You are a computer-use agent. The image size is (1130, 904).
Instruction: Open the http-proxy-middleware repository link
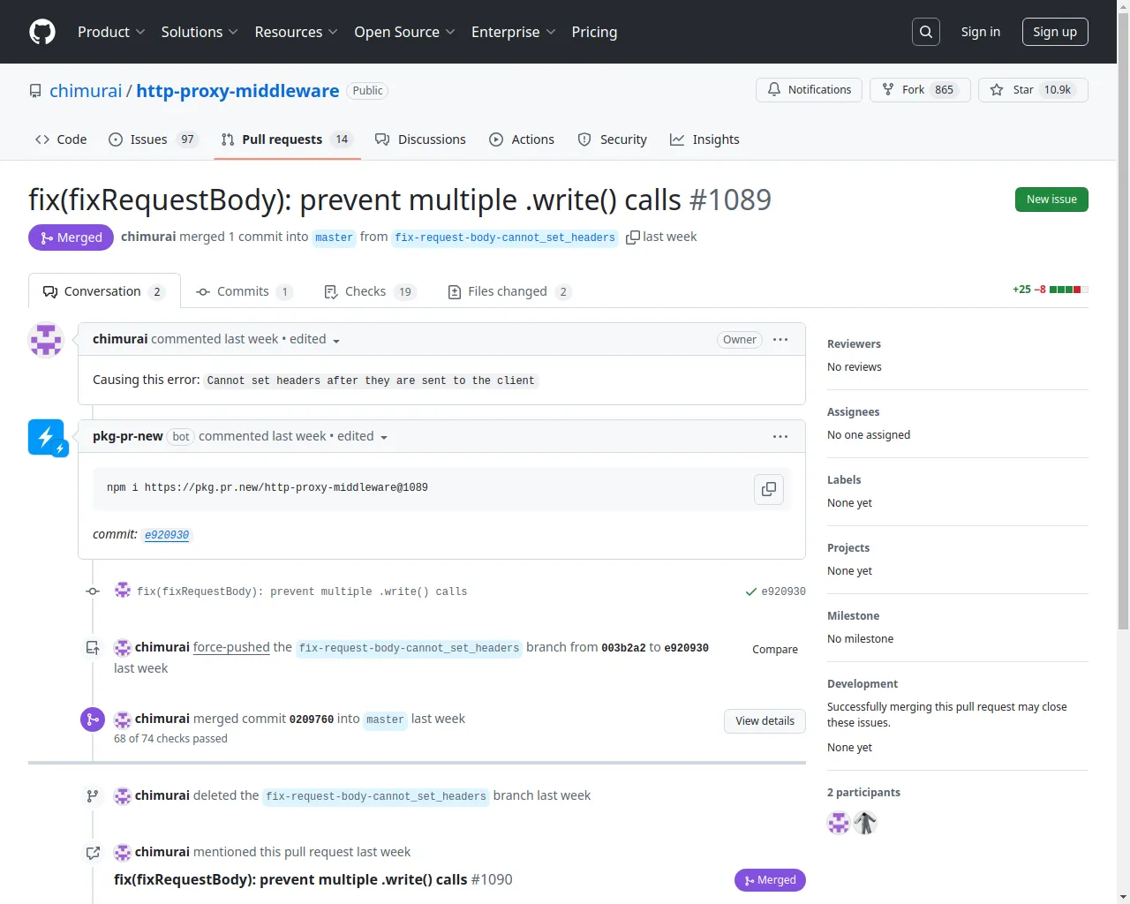coord(237,91)
